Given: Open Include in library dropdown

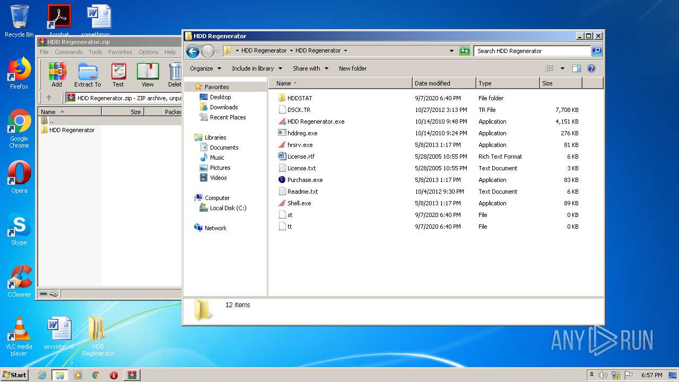Looking at the screenshot, I should pos(257,68).
